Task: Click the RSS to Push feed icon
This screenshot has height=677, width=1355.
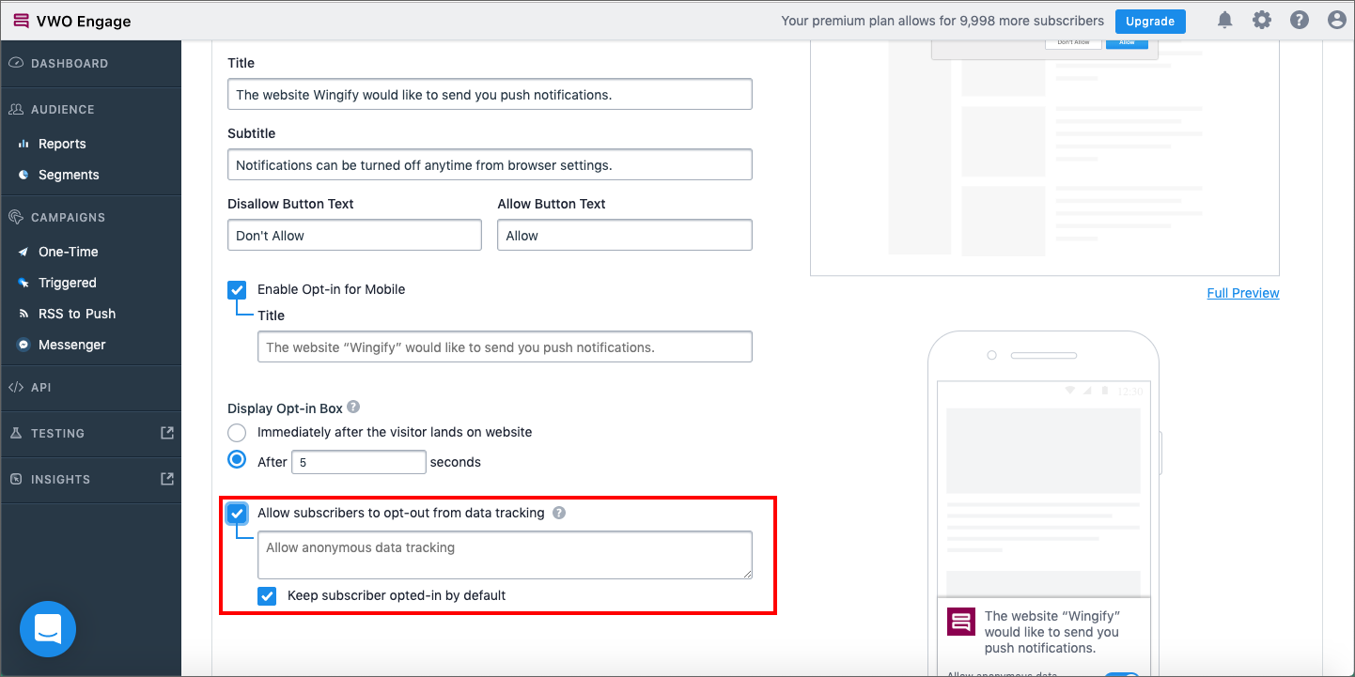Action: tap(23, 314)
